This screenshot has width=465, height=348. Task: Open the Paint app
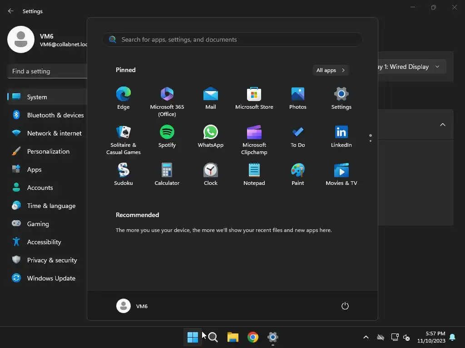coord(298,174)
